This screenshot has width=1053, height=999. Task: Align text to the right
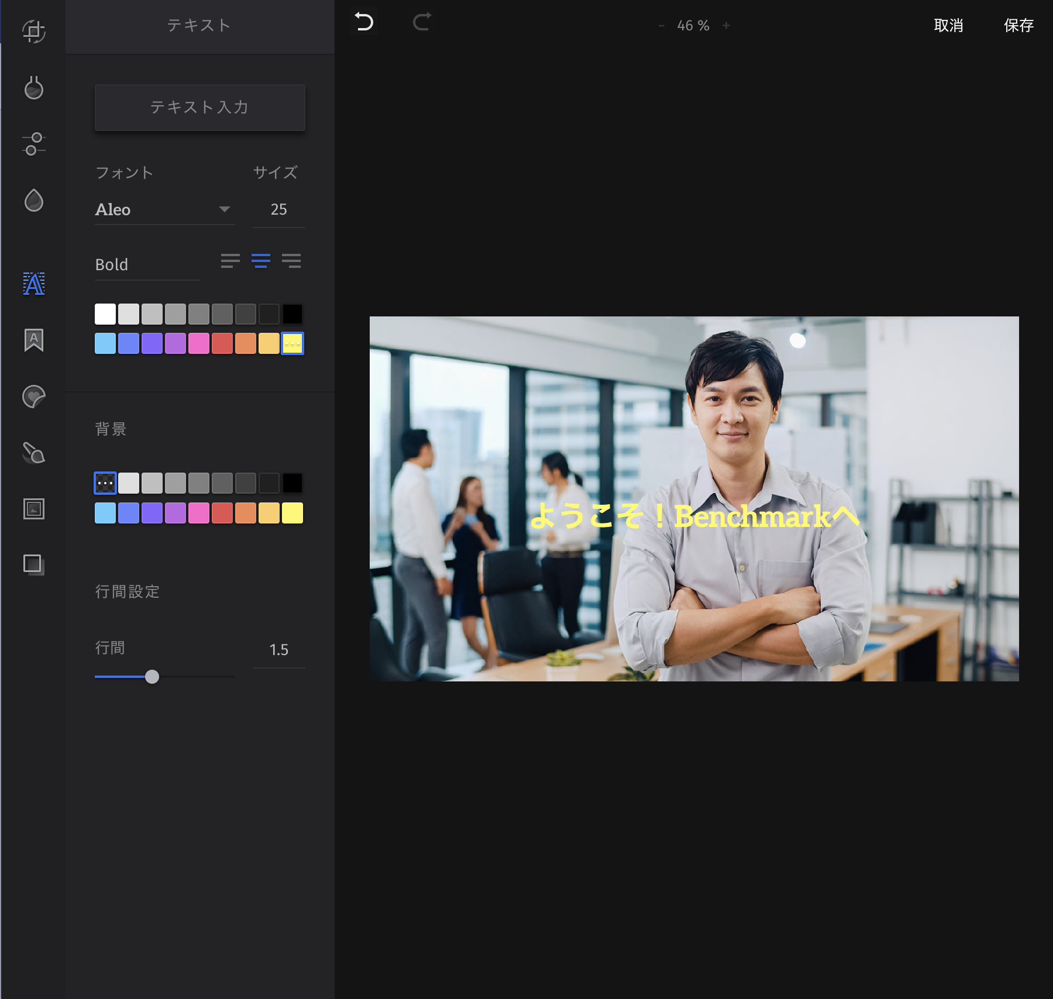(x=291, y=261)
